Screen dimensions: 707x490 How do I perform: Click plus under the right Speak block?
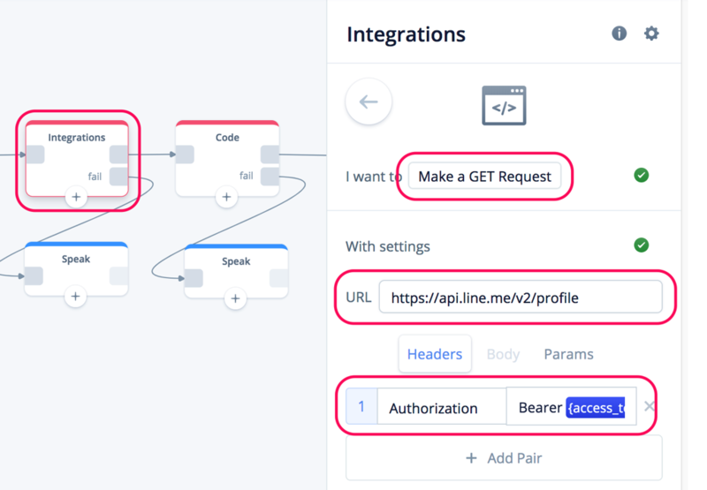[x=235, y=298]
